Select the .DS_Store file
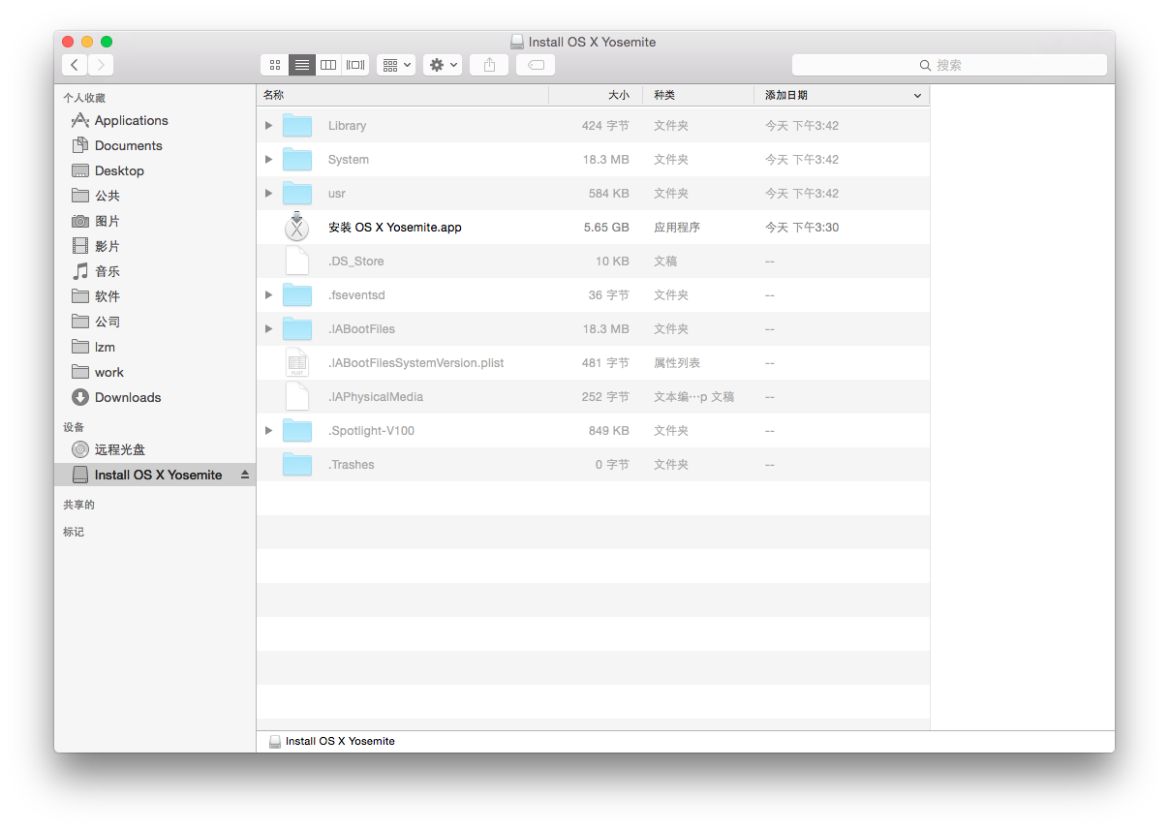This screenshot has height=830, width=1169. pos(593,261)
